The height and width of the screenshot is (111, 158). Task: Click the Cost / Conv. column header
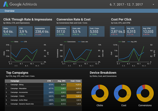76,81
